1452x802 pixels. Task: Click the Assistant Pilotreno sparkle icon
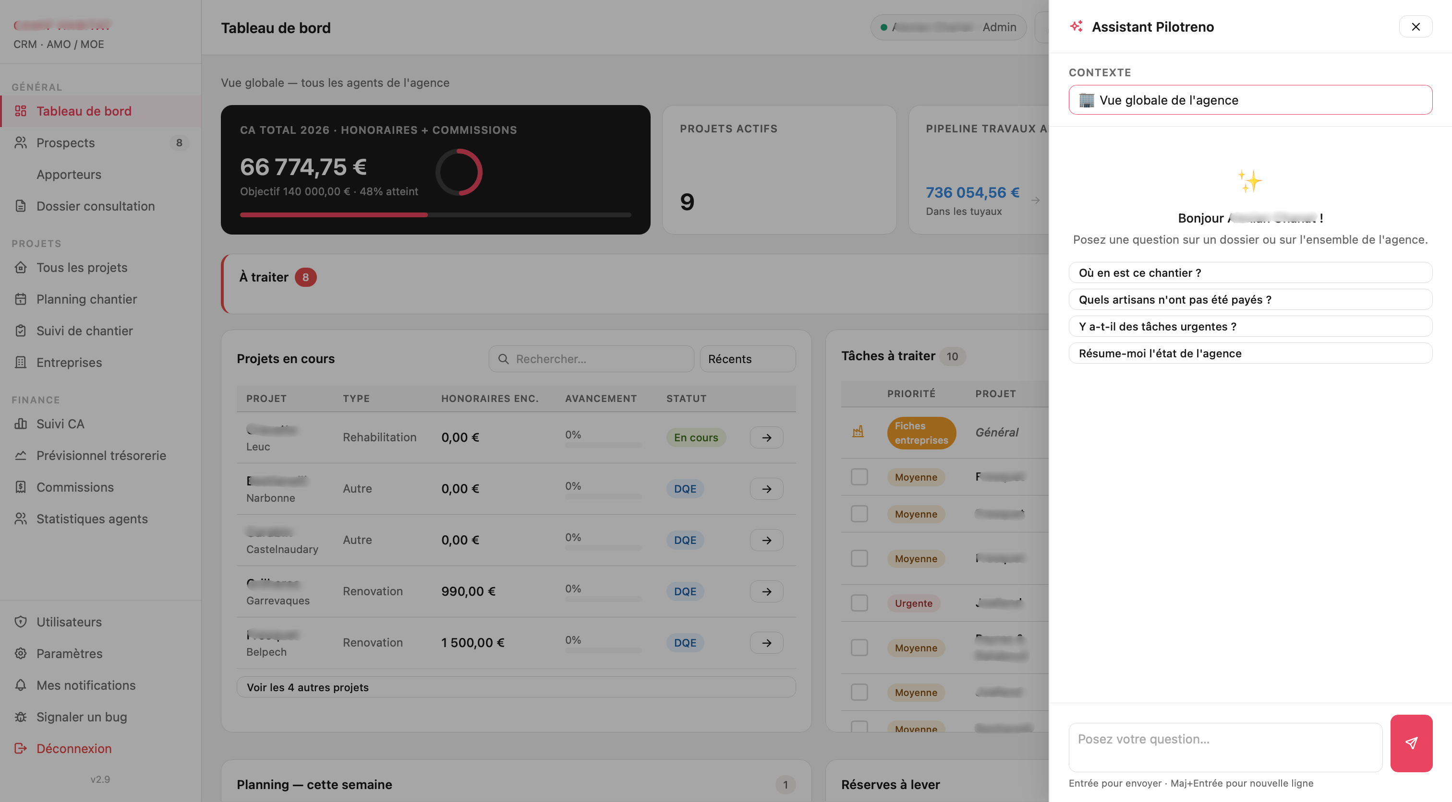point(1076,26)
